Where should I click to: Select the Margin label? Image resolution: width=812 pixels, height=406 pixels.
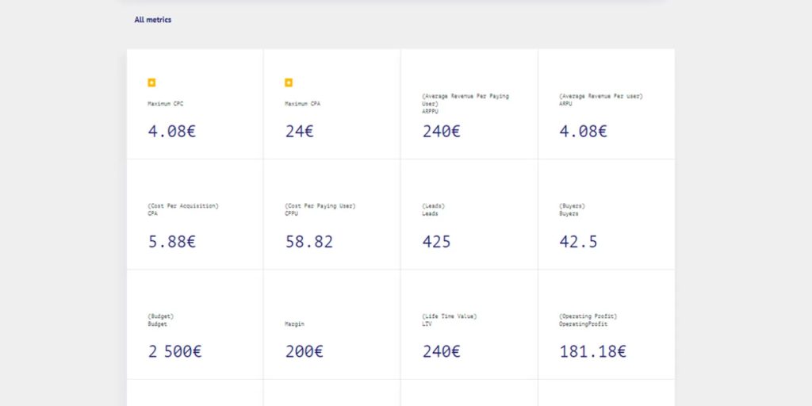(x=294, y=324)
